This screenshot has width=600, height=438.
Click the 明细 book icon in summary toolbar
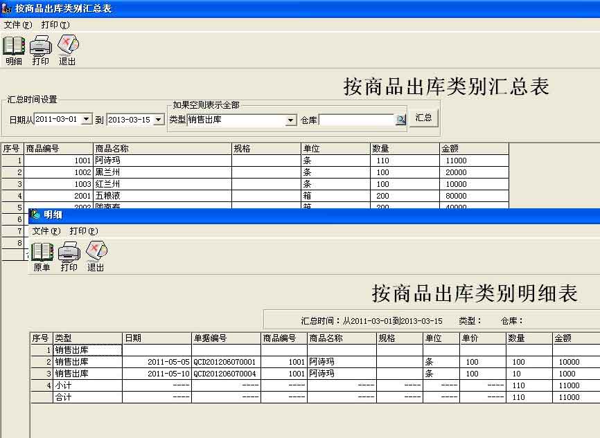pyautogui.click(x=13, y=46)
